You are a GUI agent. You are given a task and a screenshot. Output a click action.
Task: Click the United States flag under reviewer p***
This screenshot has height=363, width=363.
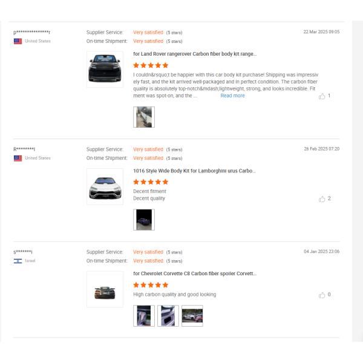tap(18, 41)
